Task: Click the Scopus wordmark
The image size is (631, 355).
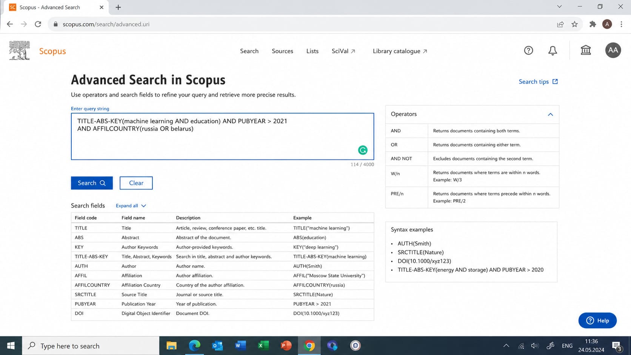Action: (x=52, y=51)
